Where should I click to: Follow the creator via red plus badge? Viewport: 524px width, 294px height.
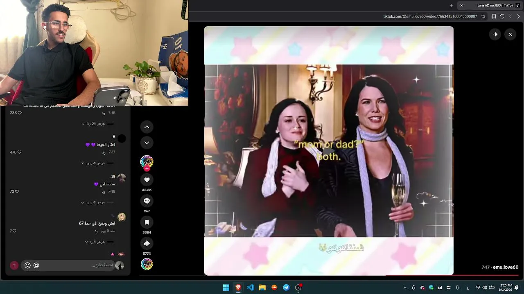click(x=147, y=168)
